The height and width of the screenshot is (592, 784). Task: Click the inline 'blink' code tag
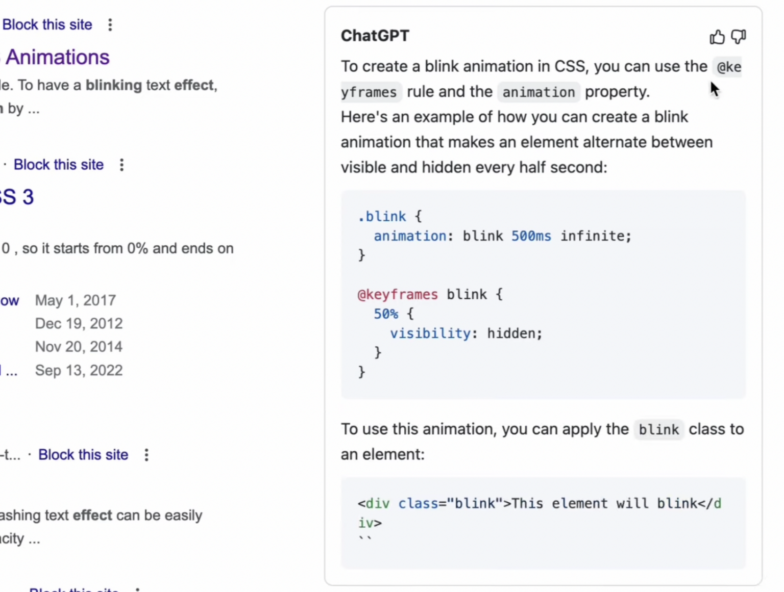[x=658, y=430]
